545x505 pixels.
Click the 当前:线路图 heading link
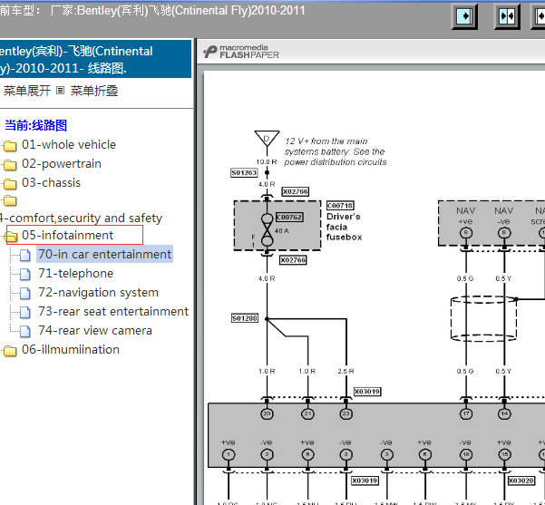click(35, 125)
